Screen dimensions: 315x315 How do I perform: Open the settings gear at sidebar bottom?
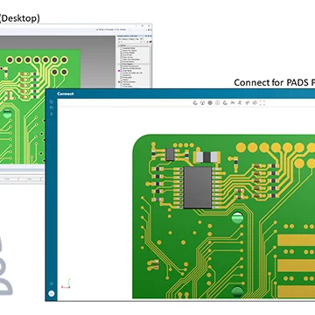[52, 283]
